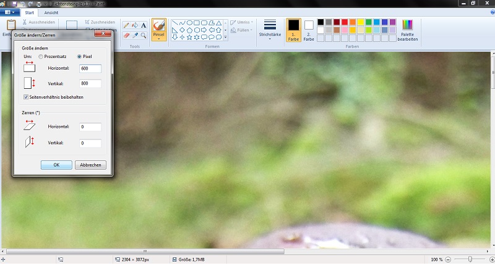Screen dimensions: 495x264
Task: Click the Save icon in title bar
Action: point(14,4)
